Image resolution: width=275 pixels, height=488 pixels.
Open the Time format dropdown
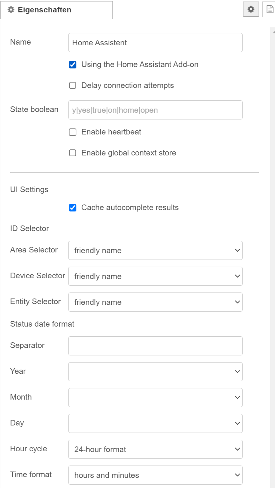(x=155, y=475)
